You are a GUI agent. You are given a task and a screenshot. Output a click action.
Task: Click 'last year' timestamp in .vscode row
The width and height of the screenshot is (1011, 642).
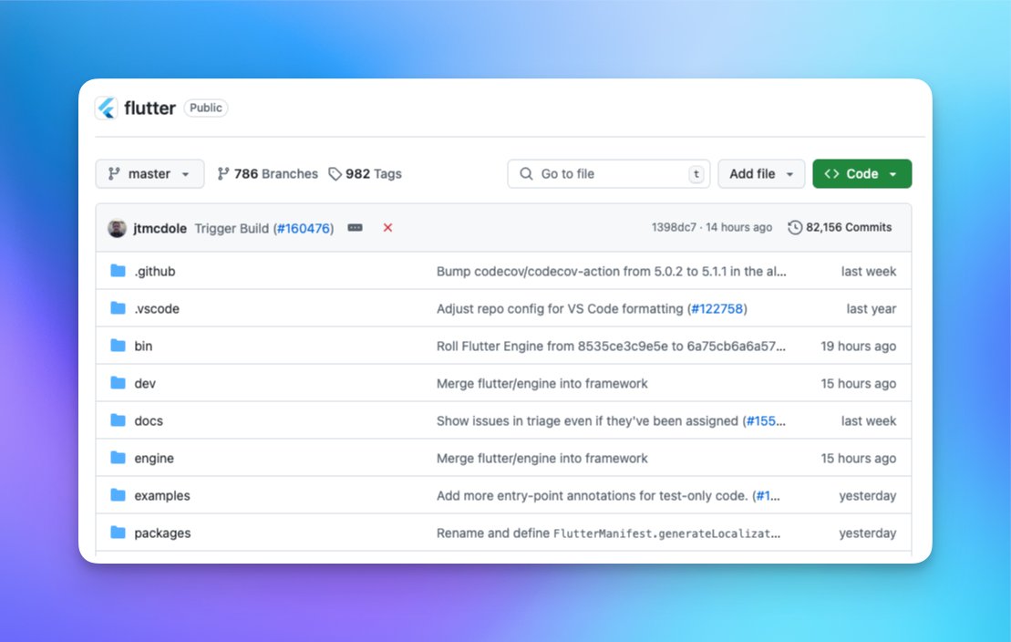click(872, 309)
